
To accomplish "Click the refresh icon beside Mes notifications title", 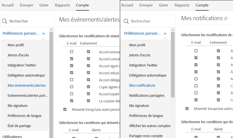I will [226, 19].
